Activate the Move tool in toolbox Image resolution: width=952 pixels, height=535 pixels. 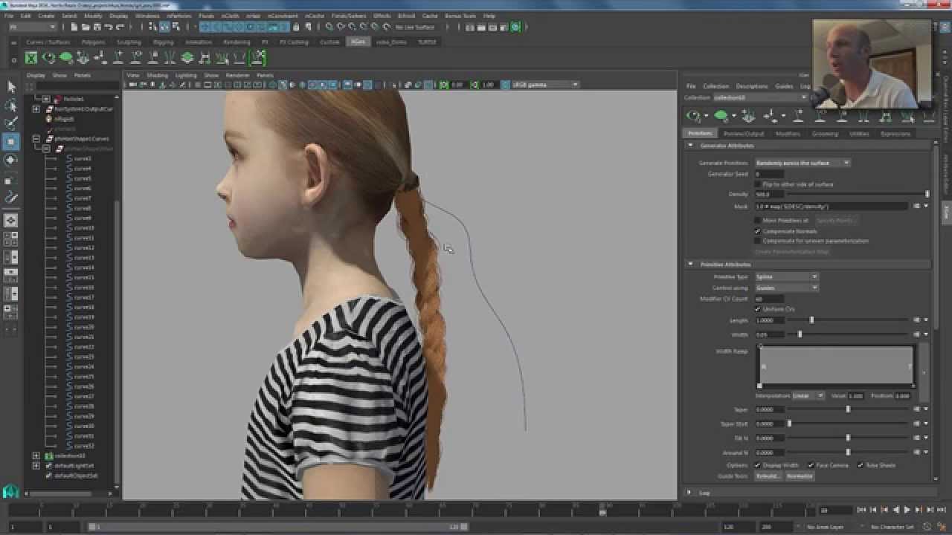pyautogui.click(x=11, y=141)
